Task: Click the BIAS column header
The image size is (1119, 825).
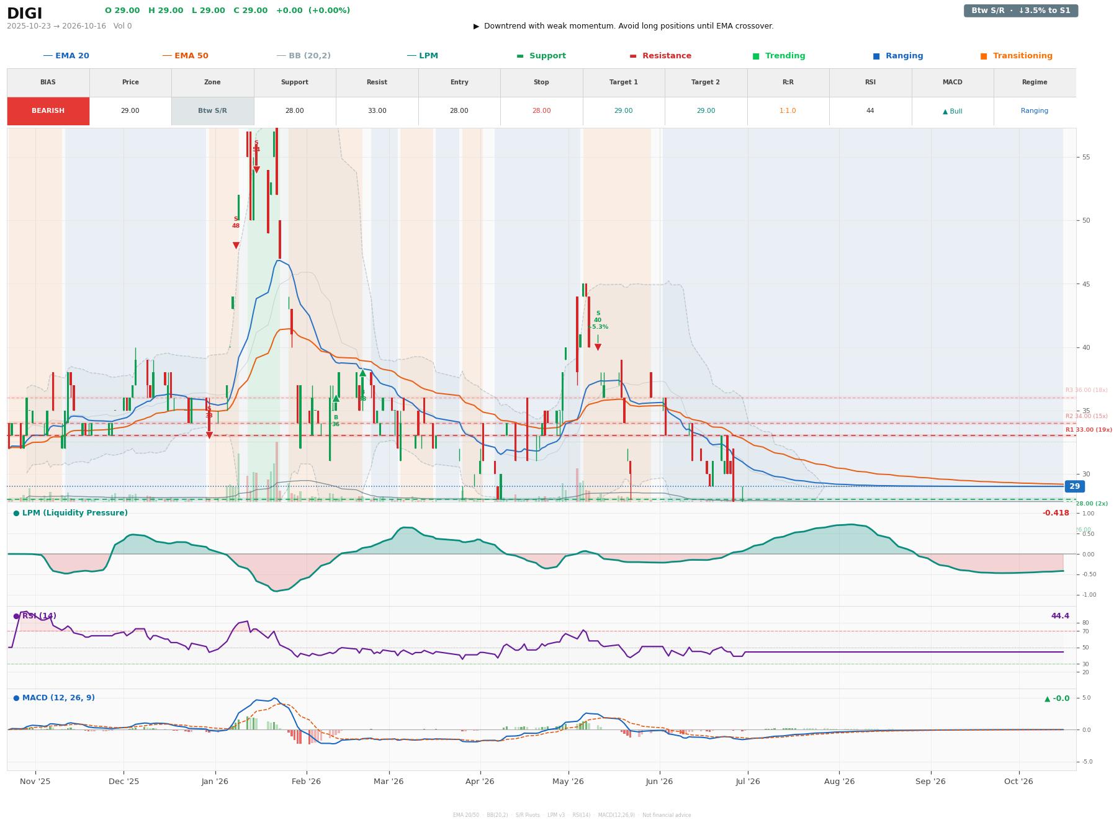Action: point(48,82)
